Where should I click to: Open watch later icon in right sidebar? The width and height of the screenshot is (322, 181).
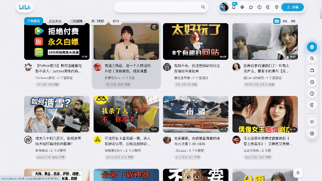tap(312, 105)
